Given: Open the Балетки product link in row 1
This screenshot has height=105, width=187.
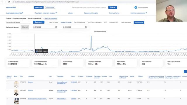Looking at the screenshot, I should coord(30,82).
